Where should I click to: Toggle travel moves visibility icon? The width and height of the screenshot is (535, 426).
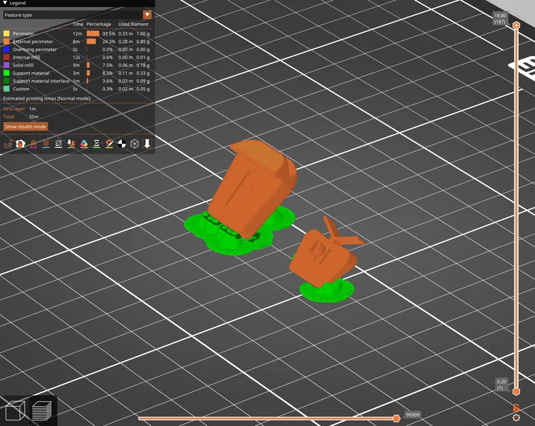coord(8,144)
